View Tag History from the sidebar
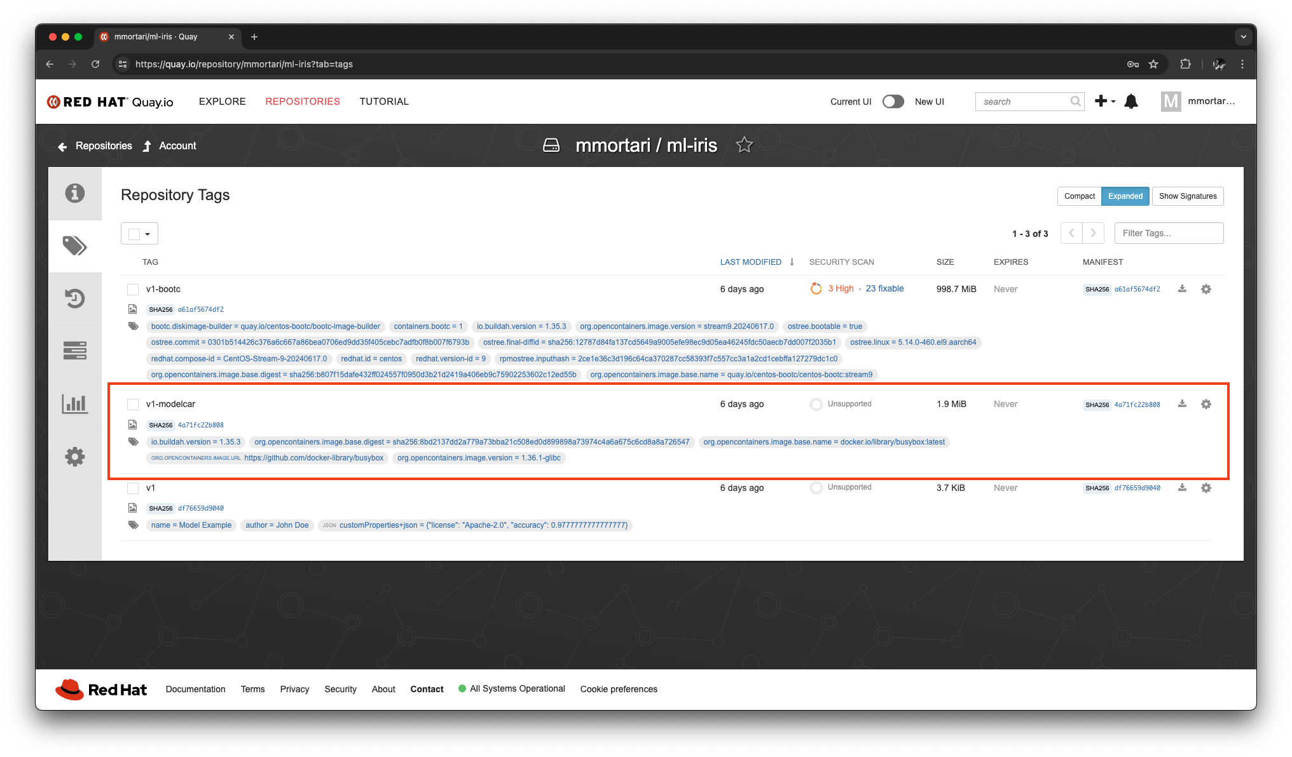Viewport: 1292px width, 757px height. [75, 298]
